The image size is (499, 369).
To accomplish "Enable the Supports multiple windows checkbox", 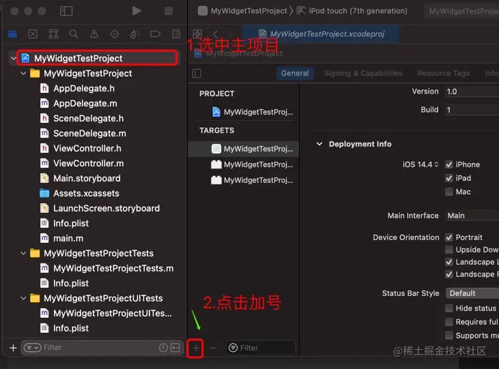I will tap(448, 336).
